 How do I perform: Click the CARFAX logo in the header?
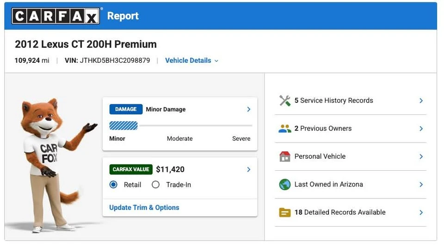tap(56, 16)
